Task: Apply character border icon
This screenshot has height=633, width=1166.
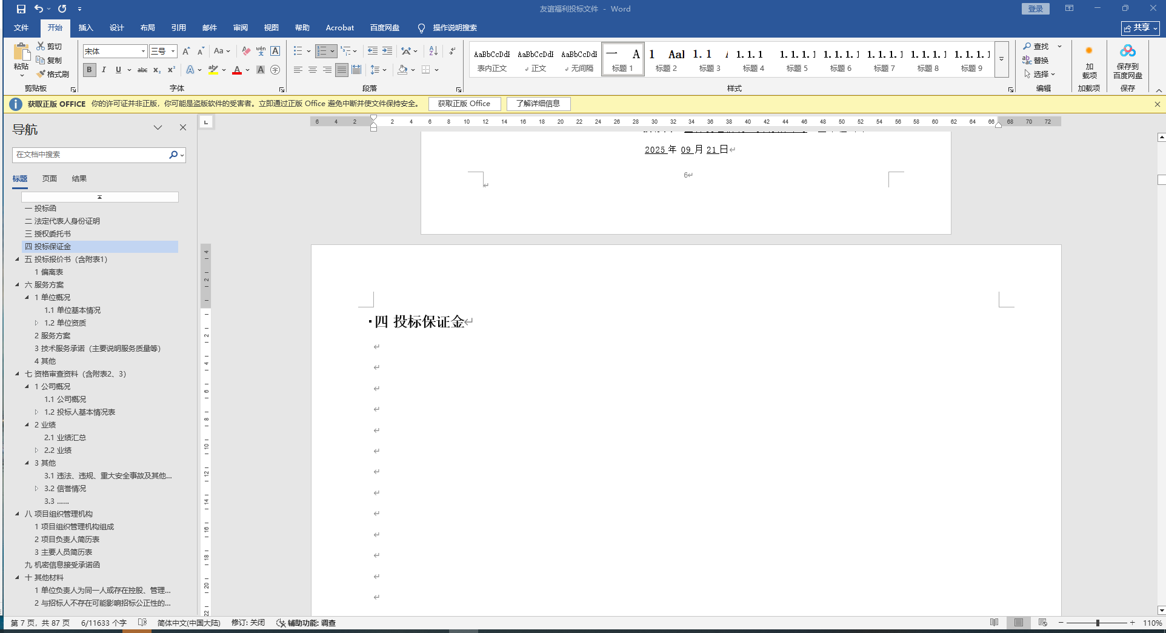Action: tap(275, 51)
